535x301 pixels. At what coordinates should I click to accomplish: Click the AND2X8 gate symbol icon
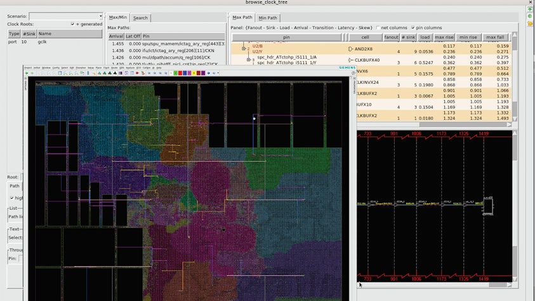[x=350, y=49]
